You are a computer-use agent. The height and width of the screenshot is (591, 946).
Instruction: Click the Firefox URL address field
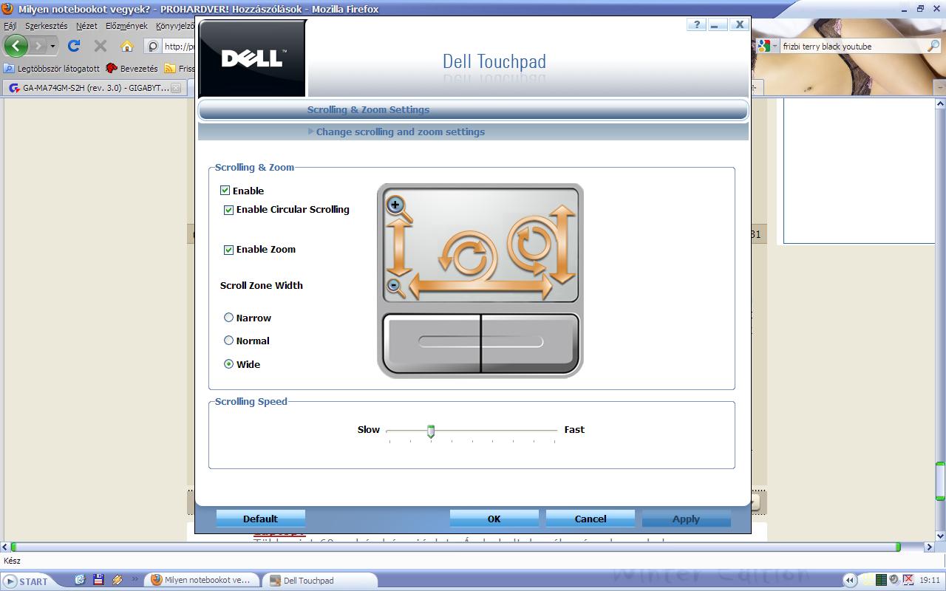pos(179,46)
